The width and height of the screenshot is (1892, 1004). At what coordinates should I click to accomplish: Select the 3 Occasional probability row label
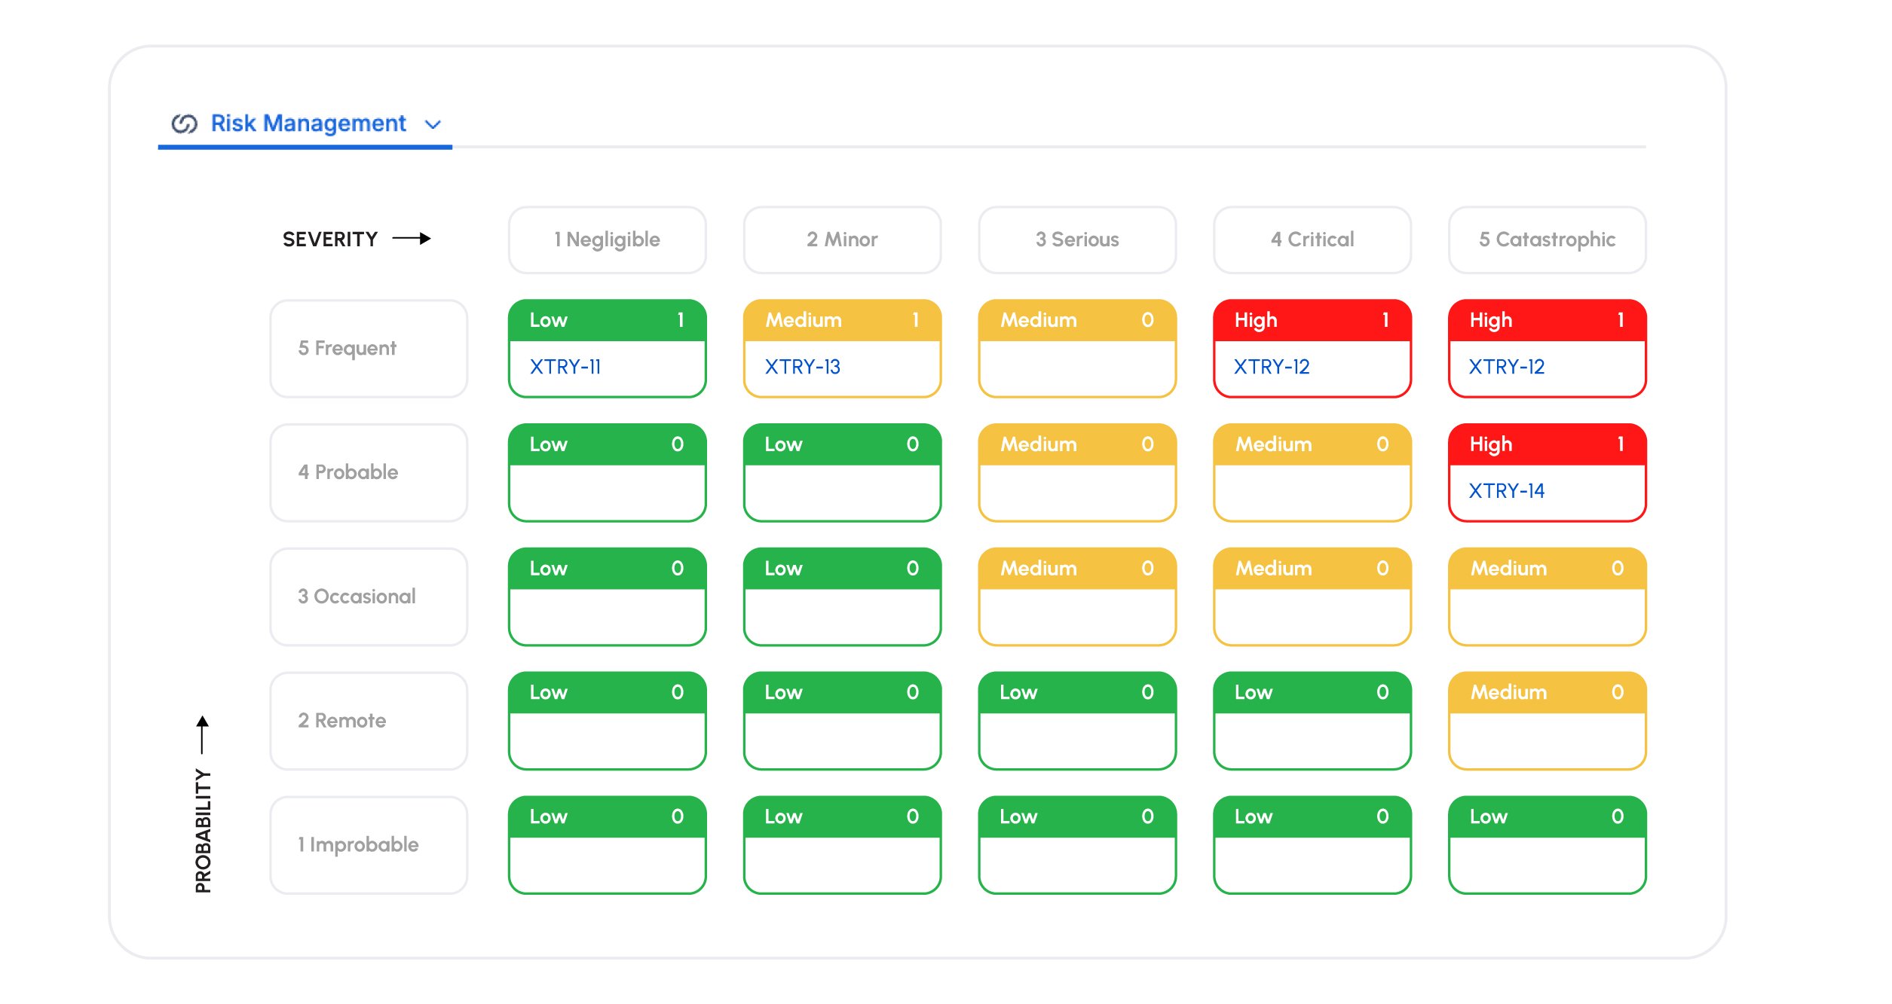coord(369,597)
